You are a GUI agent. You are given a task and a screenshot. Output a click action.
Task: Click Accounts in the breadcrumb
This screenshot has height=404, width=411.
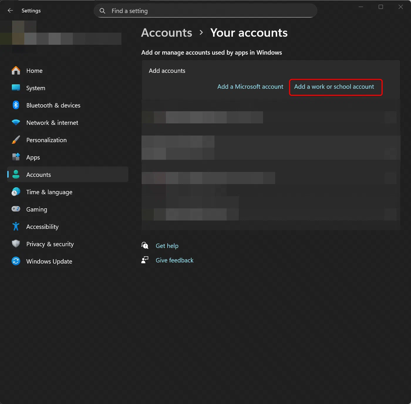pos(166,33)
